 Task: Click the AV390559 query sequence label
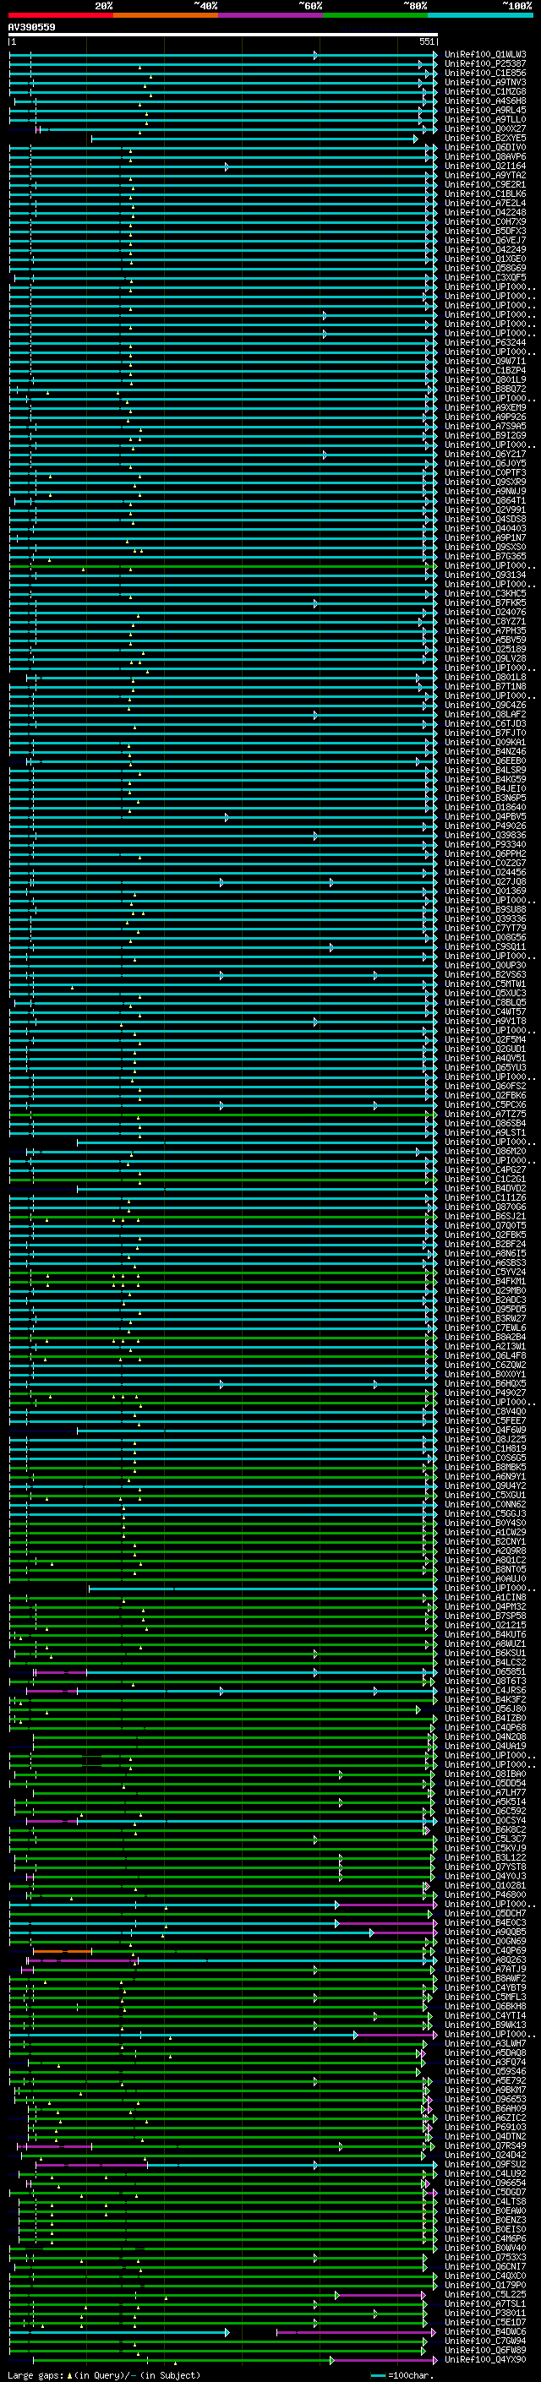(x=31, y=28)
